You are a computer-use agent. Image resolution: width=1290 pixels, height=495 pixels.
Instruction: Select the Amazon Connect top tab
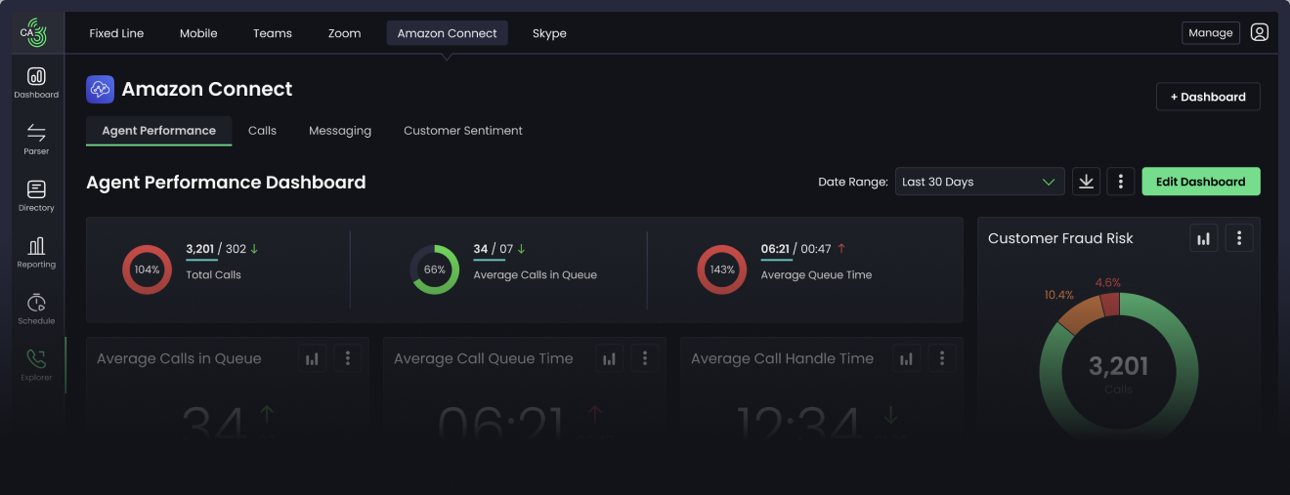[x=447, y=33]
